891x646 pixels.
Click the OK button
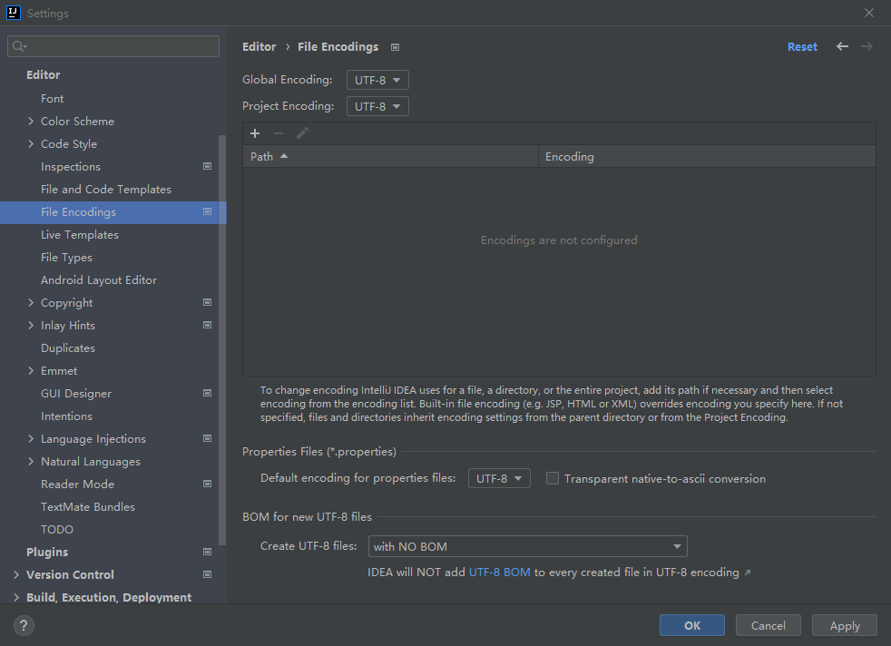click(x=692, y=625)
